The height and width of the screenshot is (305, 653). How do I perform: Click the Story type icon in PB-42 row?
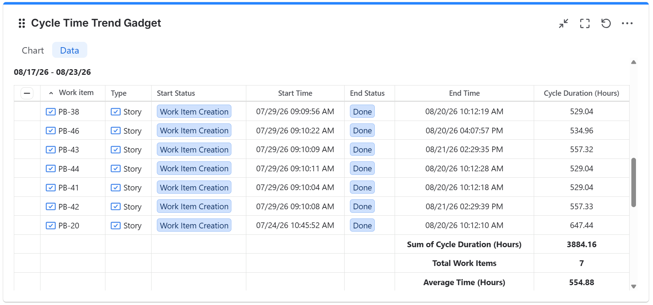pos(116,206)
